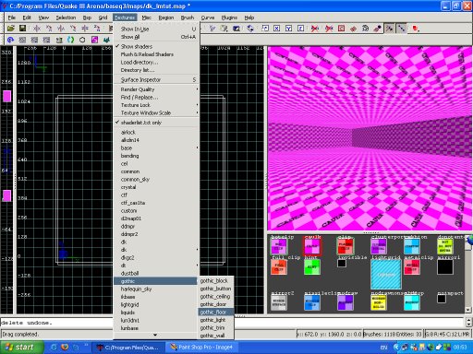The image size is (473, 354).
Task: Flip selection along the Z axis
Action: (85, 29)
